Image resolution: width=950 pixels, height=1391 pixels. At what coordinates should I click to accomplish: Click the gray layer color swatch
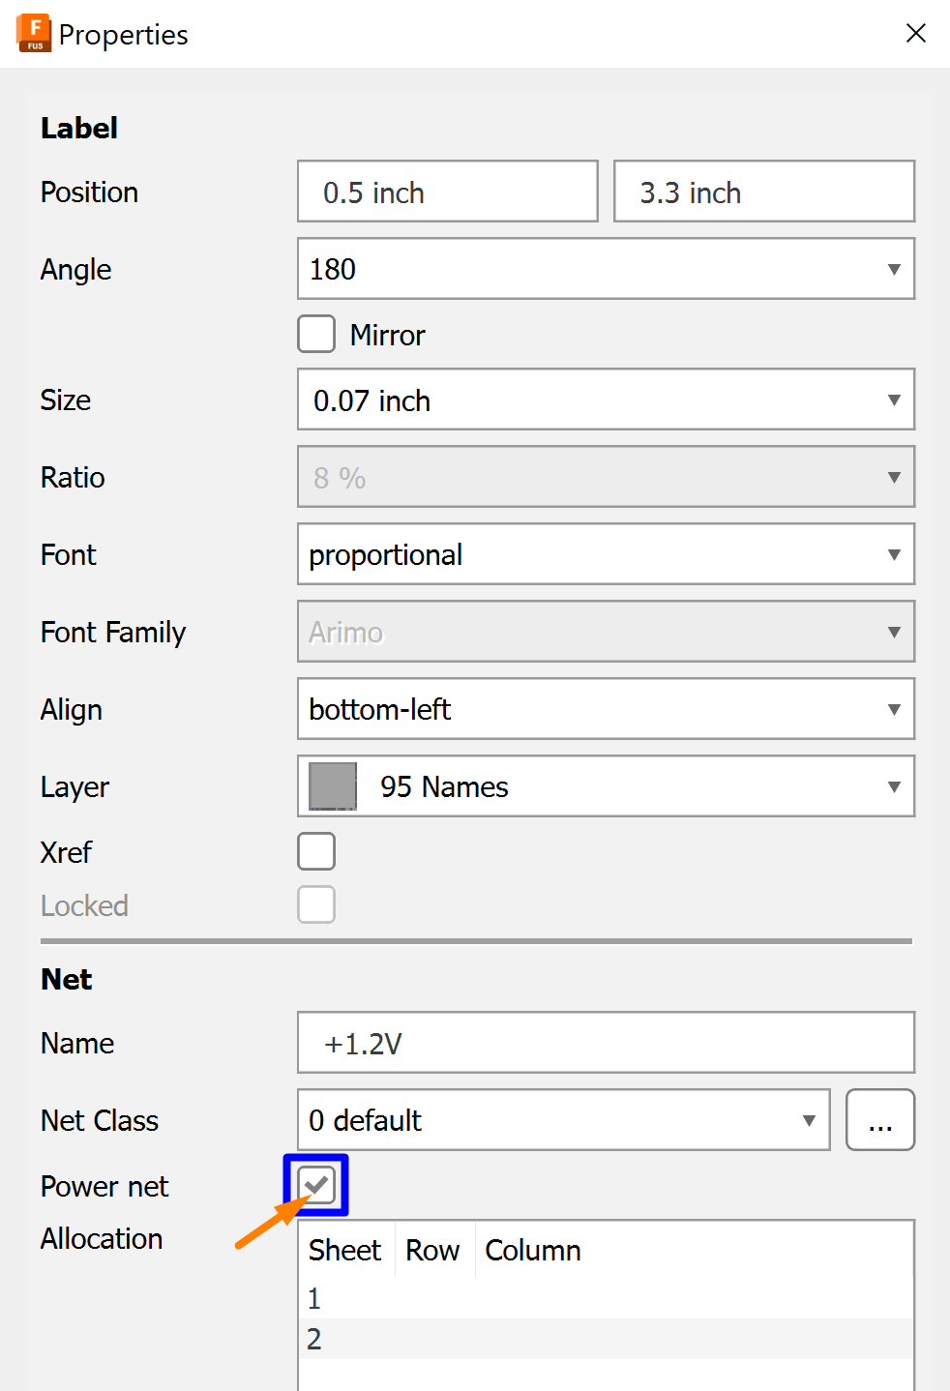333,786
